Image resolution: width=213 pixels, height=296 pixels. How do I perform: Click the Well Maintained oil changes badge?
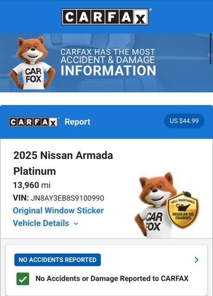(183, 210)
